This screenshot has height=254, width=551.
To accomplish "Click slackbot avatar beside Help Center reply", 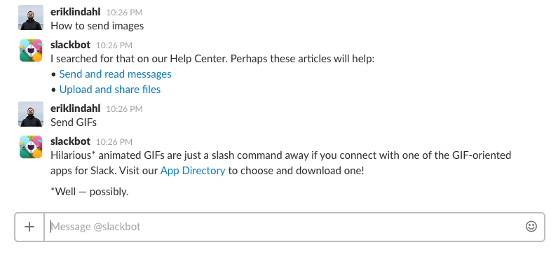I will click(31, 50).
